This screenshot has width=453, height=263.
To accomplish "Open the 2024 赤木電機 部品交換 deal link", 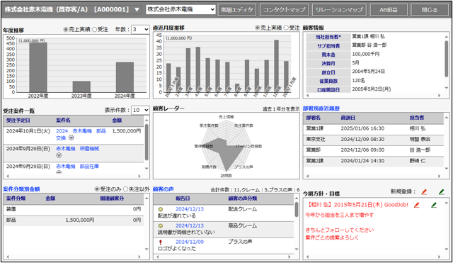I will 81,134.
